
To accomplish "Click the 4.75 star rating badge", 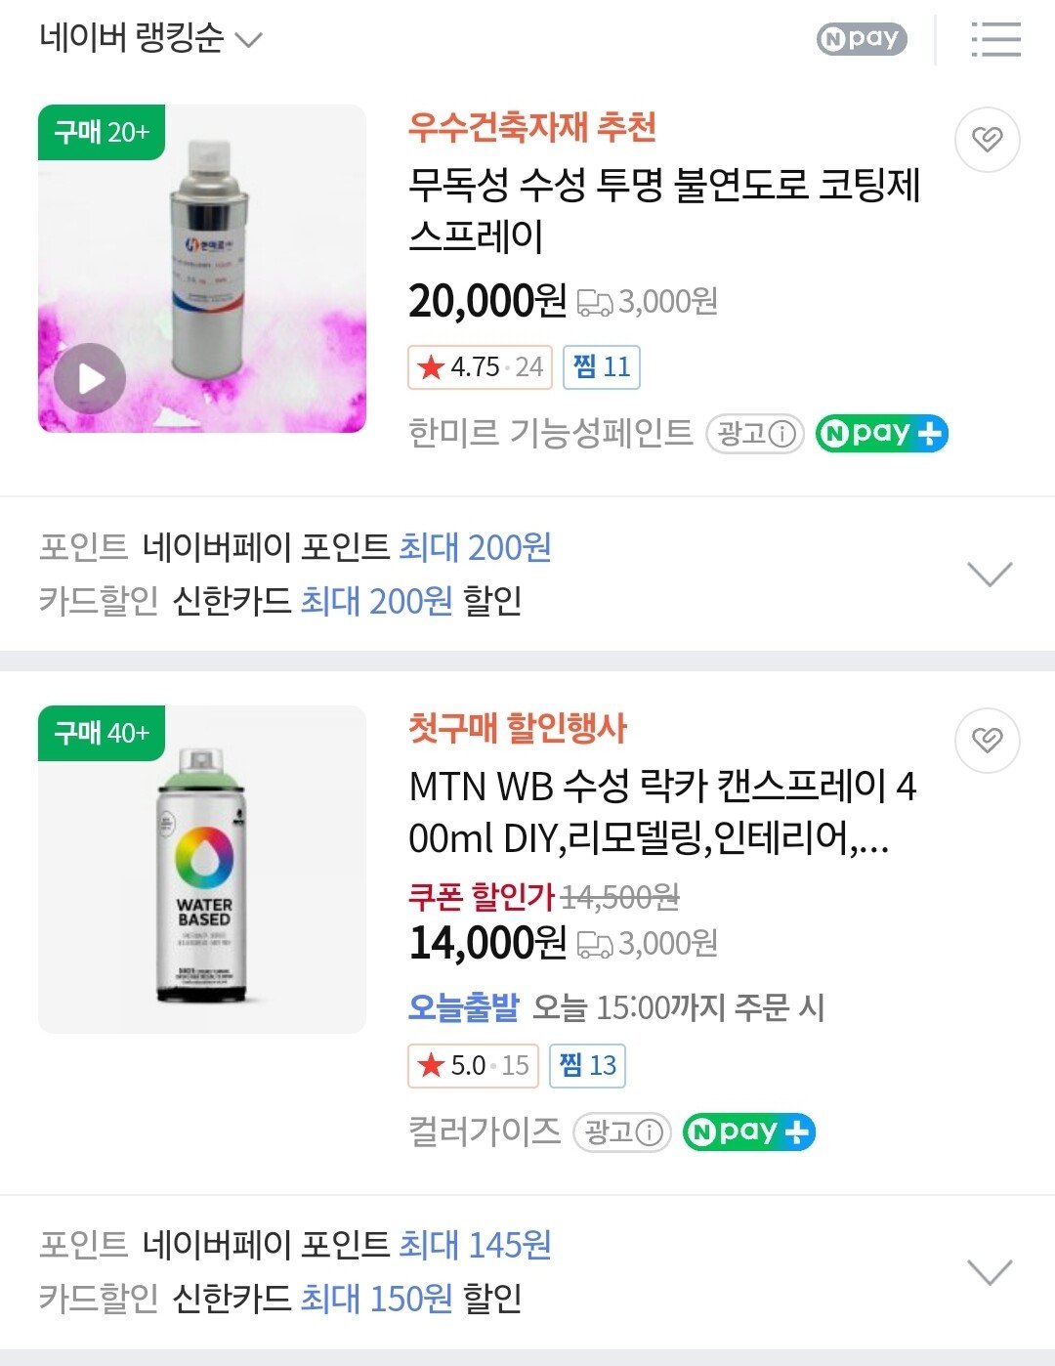I will coord(480,367).
